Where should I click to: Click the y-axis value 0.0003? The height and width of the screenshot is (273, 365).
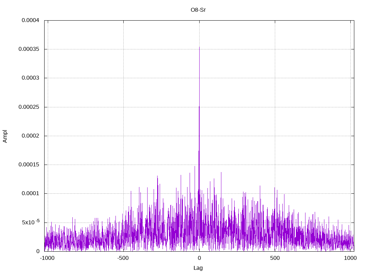coord(31,78)
